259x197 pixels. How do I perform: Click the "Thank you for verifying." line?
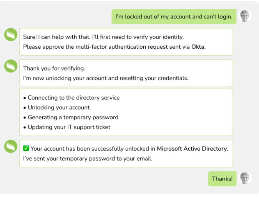[x=54, y=68]
